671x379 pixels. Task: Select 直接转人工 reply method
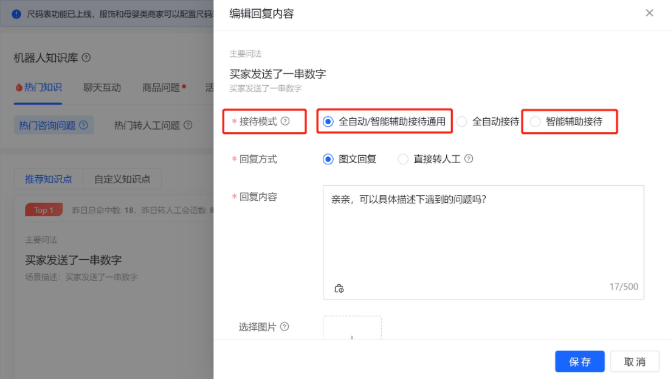point(403,159)
